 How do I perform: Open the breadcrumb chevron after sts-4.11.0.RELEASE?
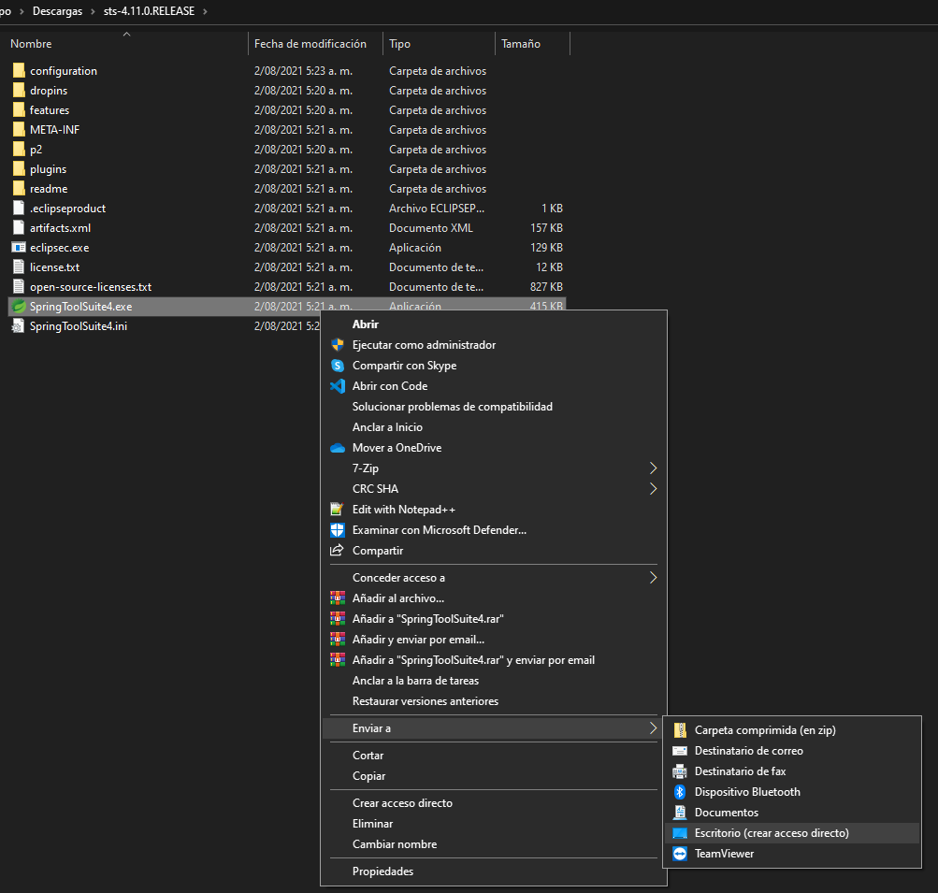[x=205, y=11]
